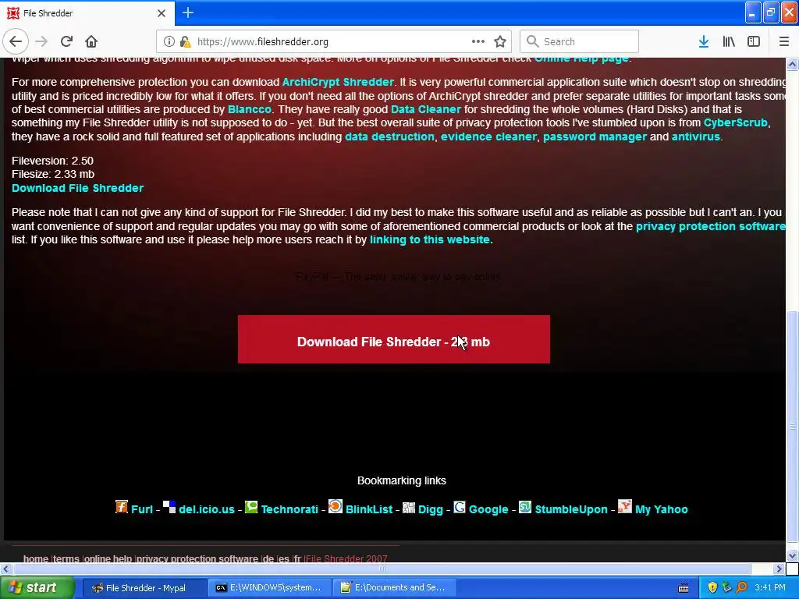Image resolution: width=799 pixels, height=599 pixels.
Task: Open a new browser tab
Action: point(188,12)
